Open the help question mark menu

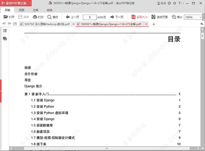180,3
